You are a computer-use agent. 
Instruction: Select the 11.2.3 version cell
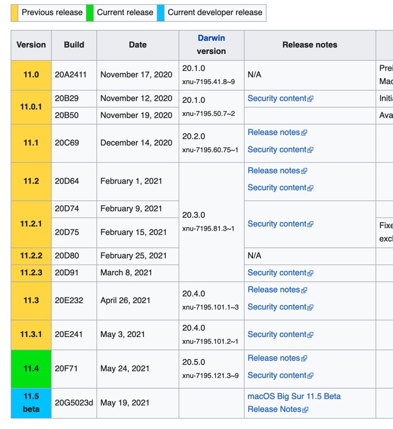(31, 273)
